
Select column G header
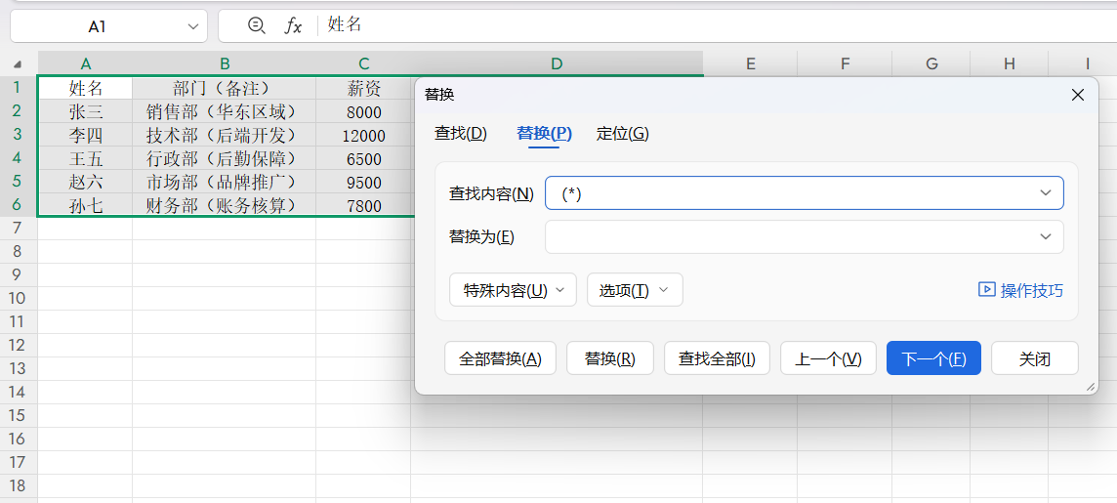pyautogui.click(x=931, y=63)
